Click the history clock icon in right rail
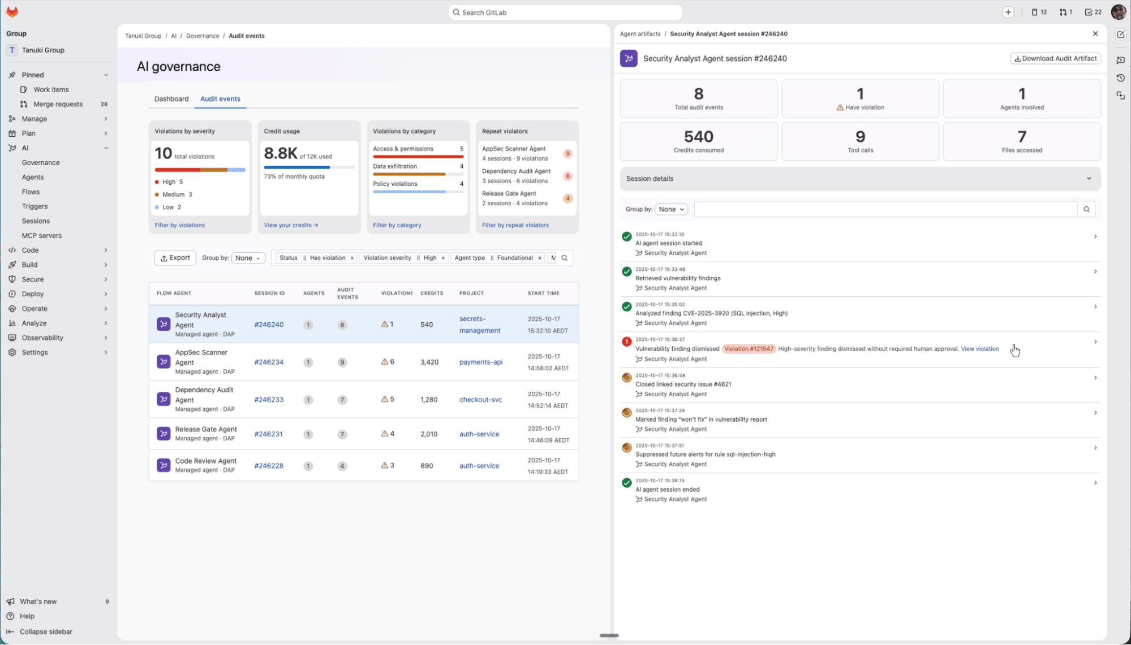Screen dimensions: 1131x645 [1120, 78]
